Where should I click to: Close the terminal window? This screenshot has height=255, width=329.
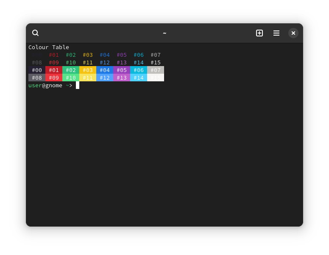click(x=293, y=33)
